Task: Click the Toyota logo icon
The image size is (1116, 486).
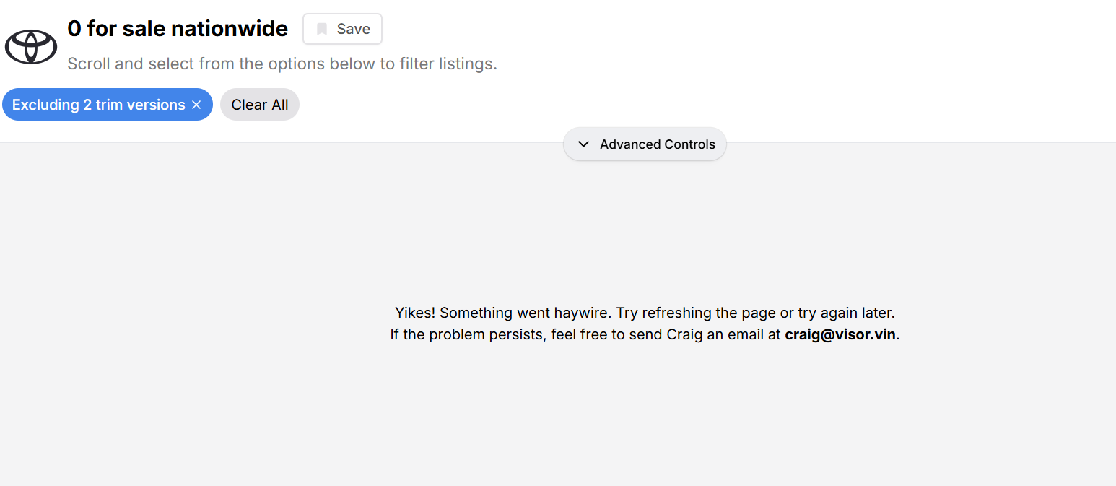Action: tap(31, 47)
